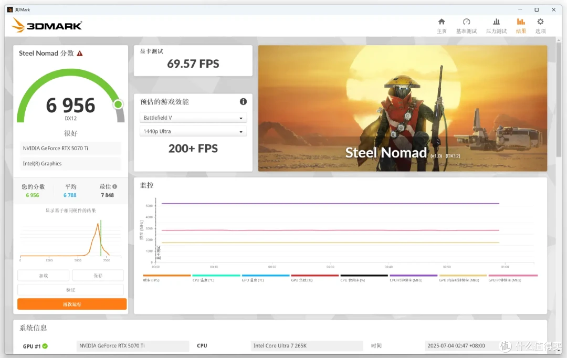Click the 很好 rating label
Screen dimensions: 567x358
(x=70, y=133)
